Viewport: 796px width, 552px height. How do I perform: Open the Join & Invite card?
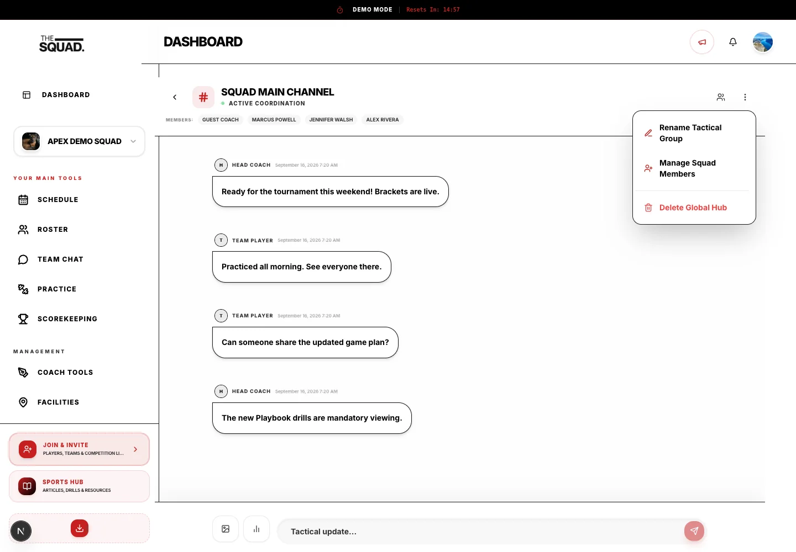point(80,449)
